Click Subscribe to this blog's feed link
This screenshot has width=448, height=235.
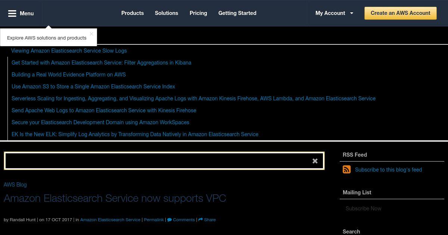point(388,170)
